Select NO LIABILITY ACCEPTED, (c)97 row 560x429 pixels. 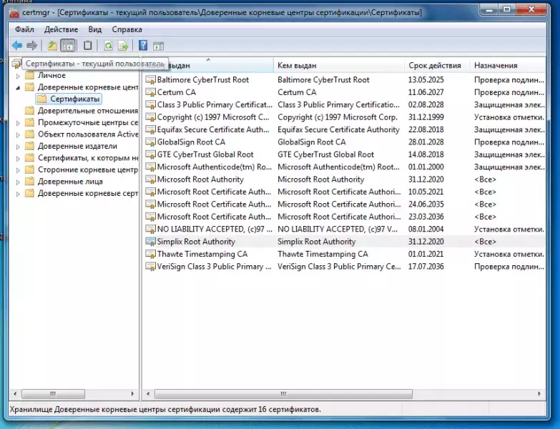344,229
